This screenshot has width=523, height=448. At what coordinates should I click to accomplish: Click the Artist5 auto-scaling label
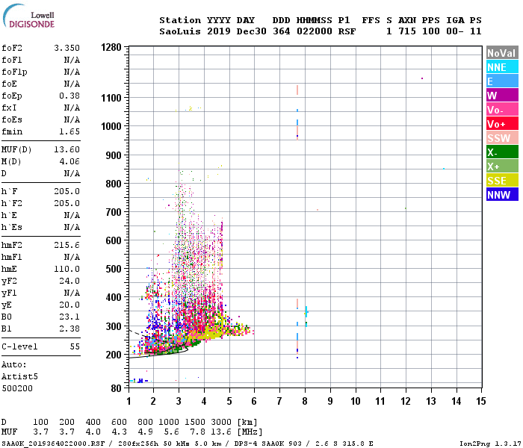click(x=19, y=376)
